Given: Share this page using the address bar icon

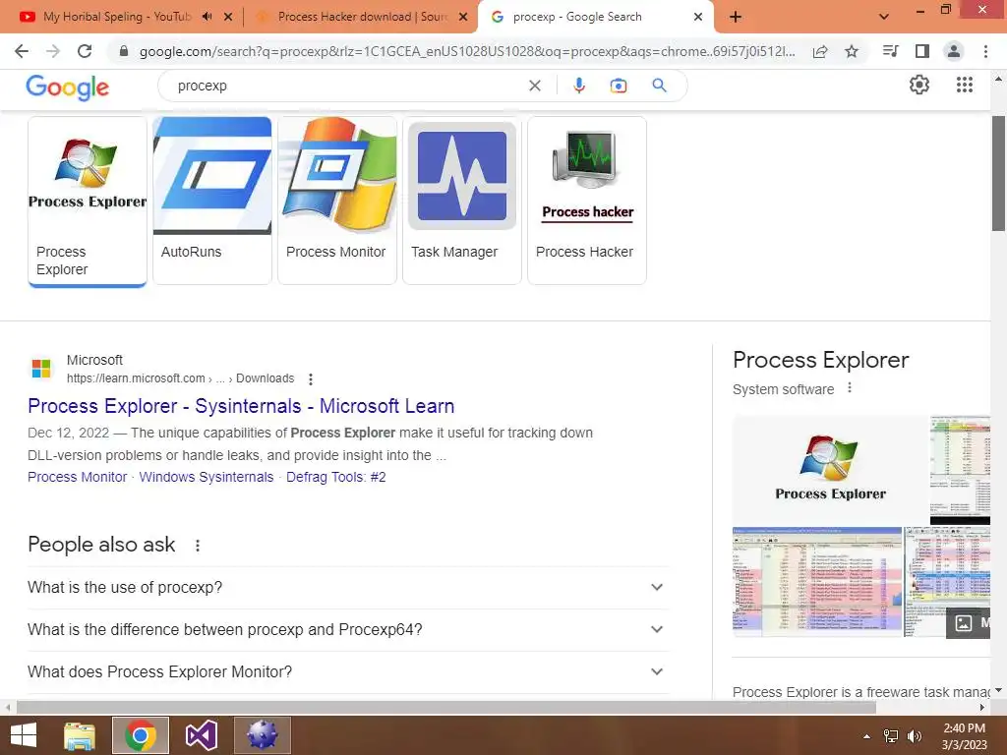Looking at the screenshot, I should pos(820,51).
